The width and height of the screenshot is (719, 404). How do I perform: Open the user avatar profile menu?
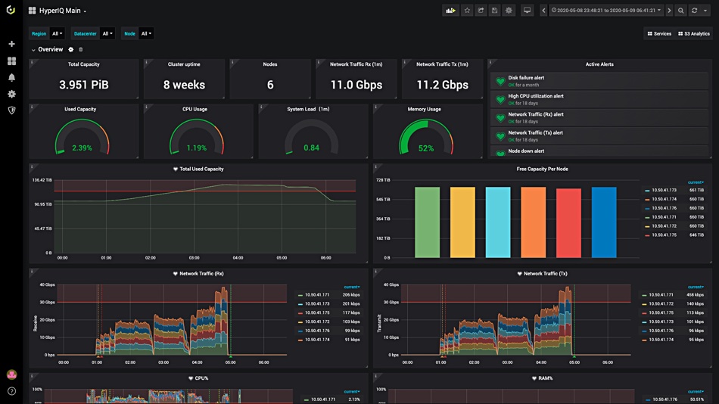[12, 374]
